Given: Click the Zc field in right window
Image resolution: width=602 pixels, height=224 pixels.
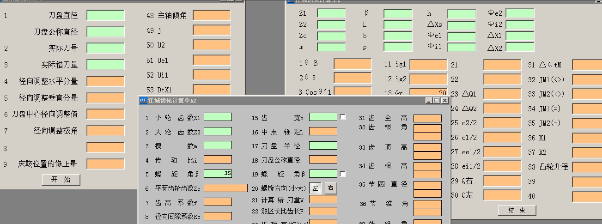Looking at the screenshot, I should 331,36.
